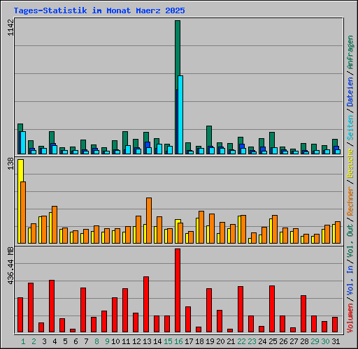Screen dimensions: 358x349
Task: Click the red Volumen bar for day 11
Action: tap(125, 310)
